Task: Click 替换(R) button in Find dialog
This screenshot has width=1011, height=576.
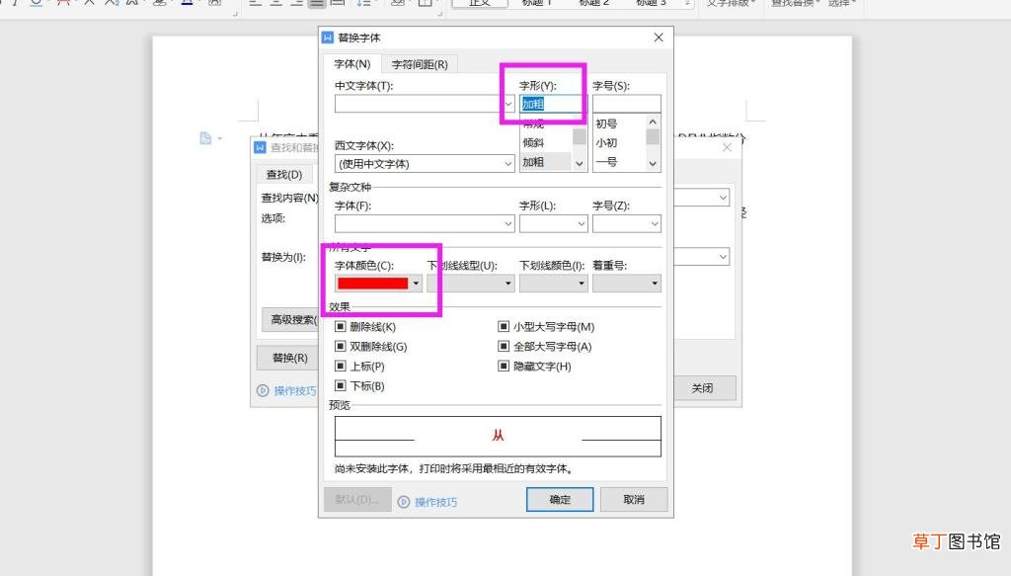Action: pyautogui.click(x=289, y=358)
